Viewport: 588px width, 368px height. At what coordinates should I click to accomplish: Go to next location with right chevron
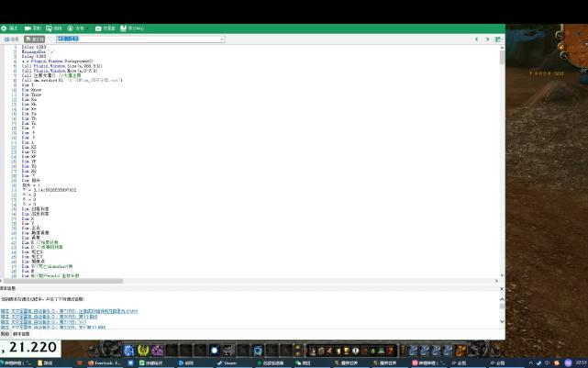487,39
